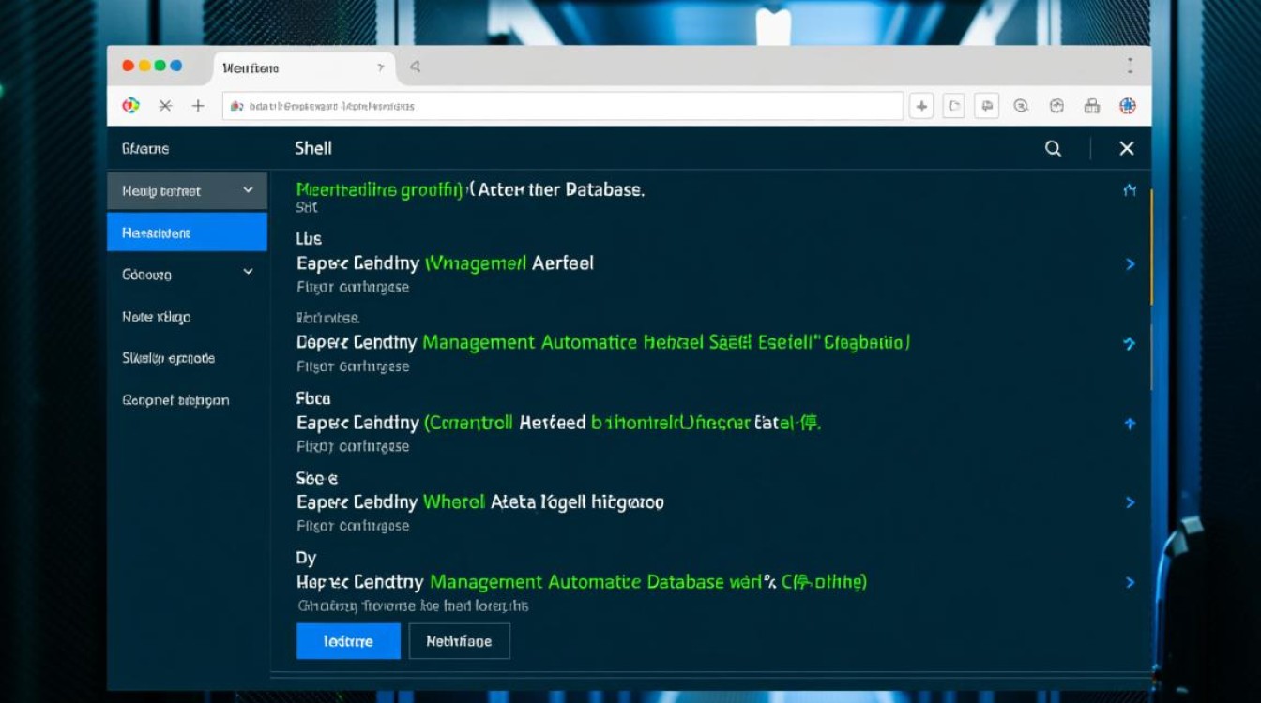Click the zoom magnifier icon in browser toolbar
Viewport: 1261px width, 703px height.
1021,106
